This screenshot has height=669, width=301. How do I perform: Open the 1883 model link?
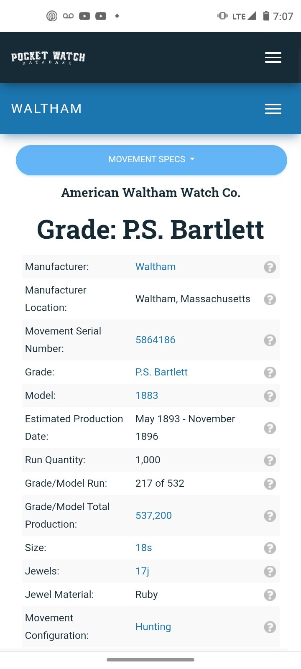click(x=147, y=396)
